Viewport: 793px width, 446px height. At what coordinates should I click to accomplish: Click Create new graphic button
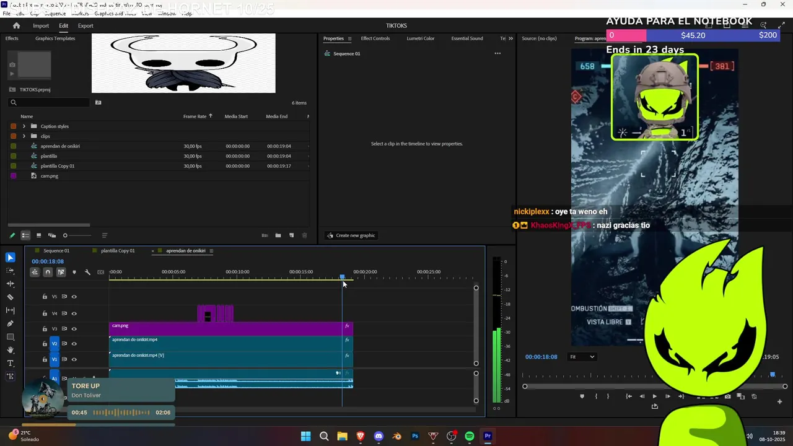351,235
